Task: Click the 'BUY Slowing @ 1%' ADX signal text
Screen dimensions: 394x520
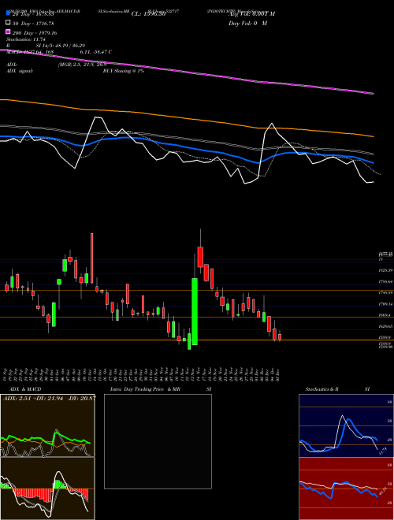Action: [124, 71]
